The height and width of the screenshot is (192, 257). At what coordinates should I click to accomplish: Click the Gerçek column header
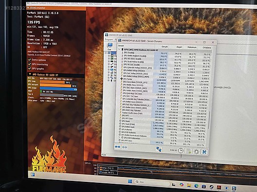[x=165, y=47]
